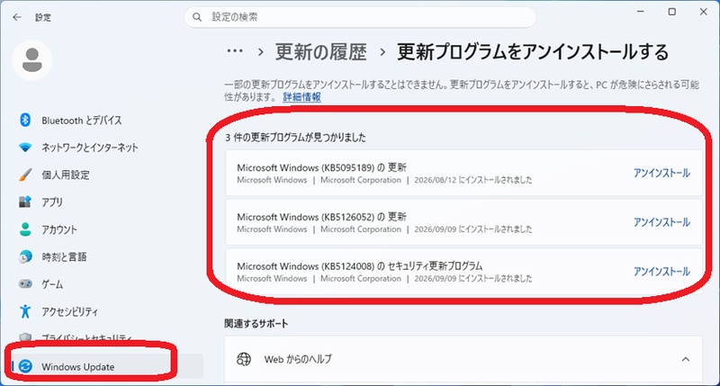Click the Bluetooth icon in sidebar
The width and height of the screenshot is (720, 386).
click(x=25, y=121)
